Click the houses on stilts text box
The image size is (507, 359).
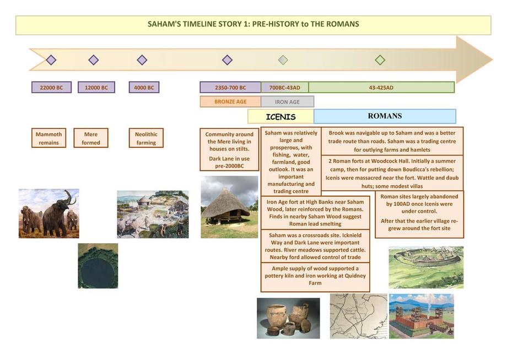pos(229,149)
